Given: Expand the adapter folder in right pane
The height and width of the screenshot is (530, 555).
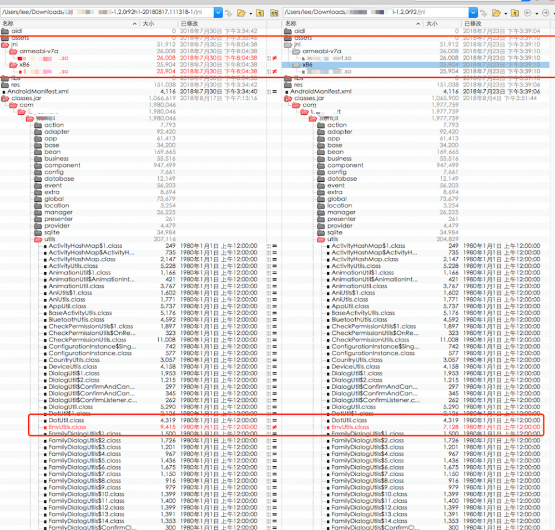Looking at the screenshot, I should tap(321, 132).
